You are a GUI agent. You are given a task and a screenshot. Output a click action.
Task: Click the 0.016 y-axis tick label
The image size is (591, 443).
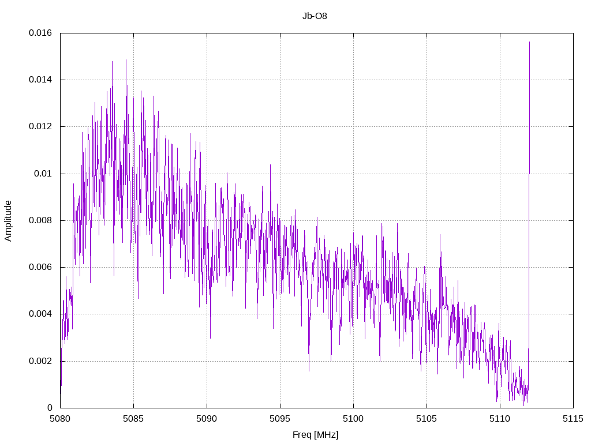click(x=40, y=33)
